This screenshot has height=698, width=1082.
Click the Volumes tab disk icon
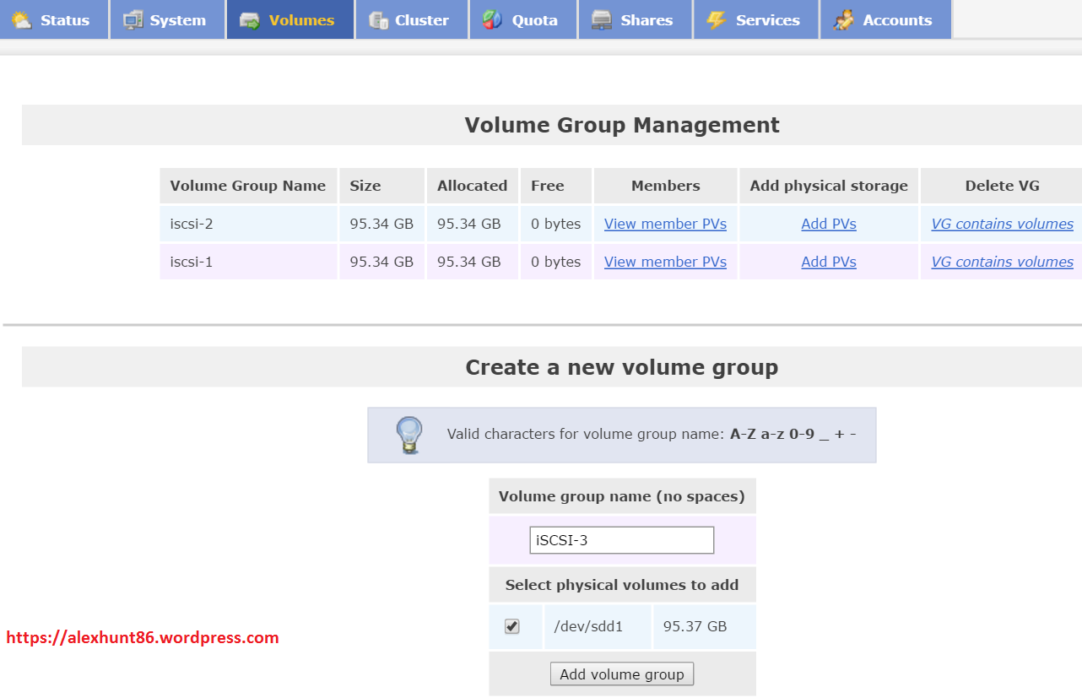tap(249, 20)
